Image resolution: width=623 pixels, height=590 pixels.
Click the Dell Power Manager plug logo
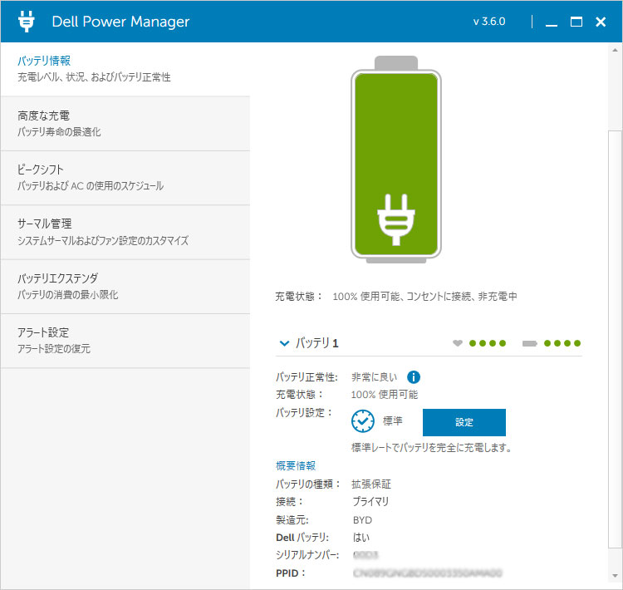click(x=27, y=21)
